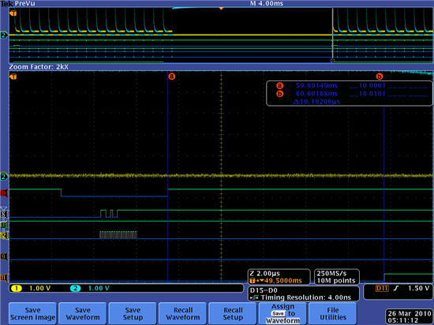
Task: Click the cursor b time 60.00168ms
Action: pos(316,94)
